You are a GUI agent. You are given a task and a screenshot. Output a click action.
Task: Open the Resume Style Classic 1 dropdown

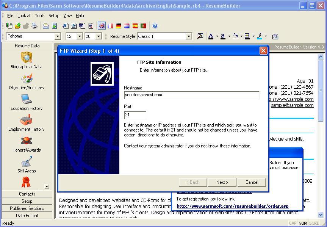pyautogui.click(x=189, y=36)
